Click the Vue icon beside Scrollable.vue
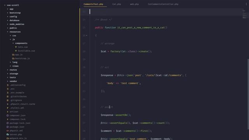 point(16,51)
